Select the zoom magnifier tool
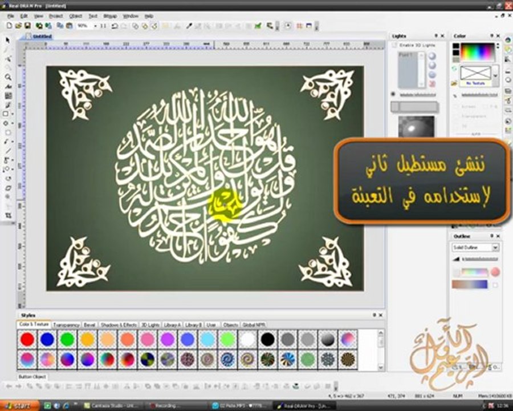This screenshot has width=513, height=411. tap(7, 78)
